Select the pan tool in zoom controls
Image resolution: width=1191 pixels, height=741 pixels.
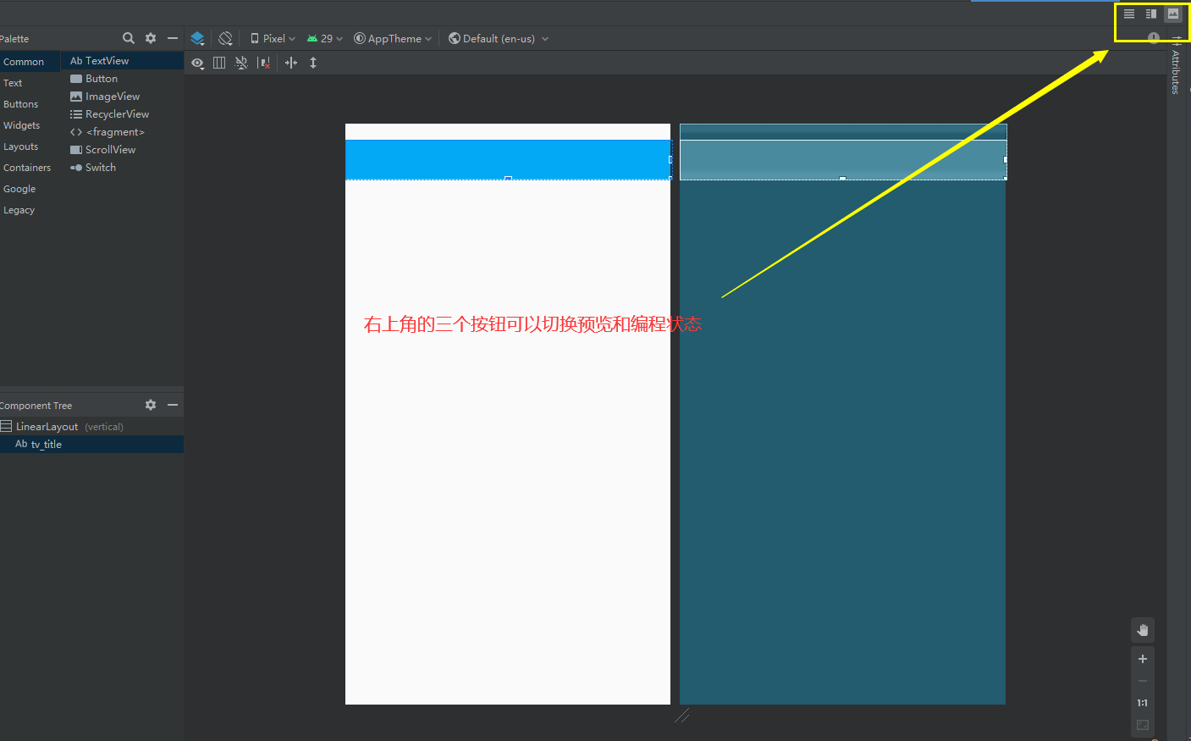1142,629
